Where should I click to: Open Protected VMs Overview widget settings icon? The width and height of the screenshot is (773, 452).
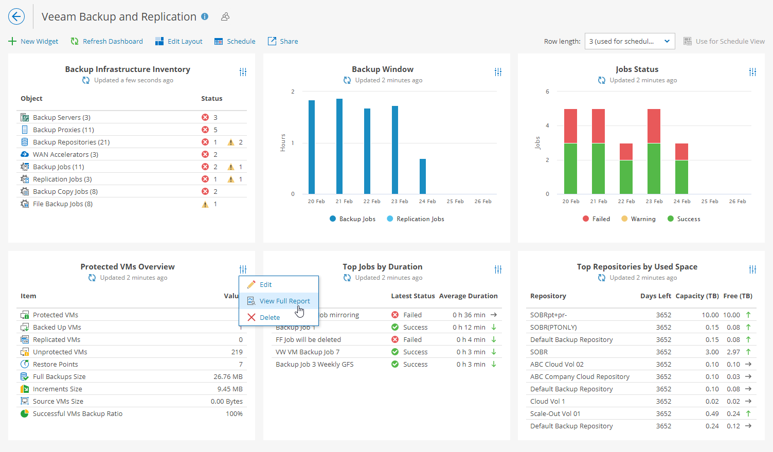tap(243, 269)
